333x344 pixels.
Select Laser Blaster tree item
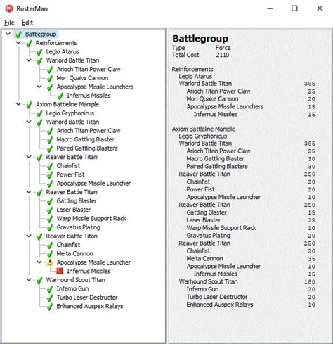[x=74, y=210]
